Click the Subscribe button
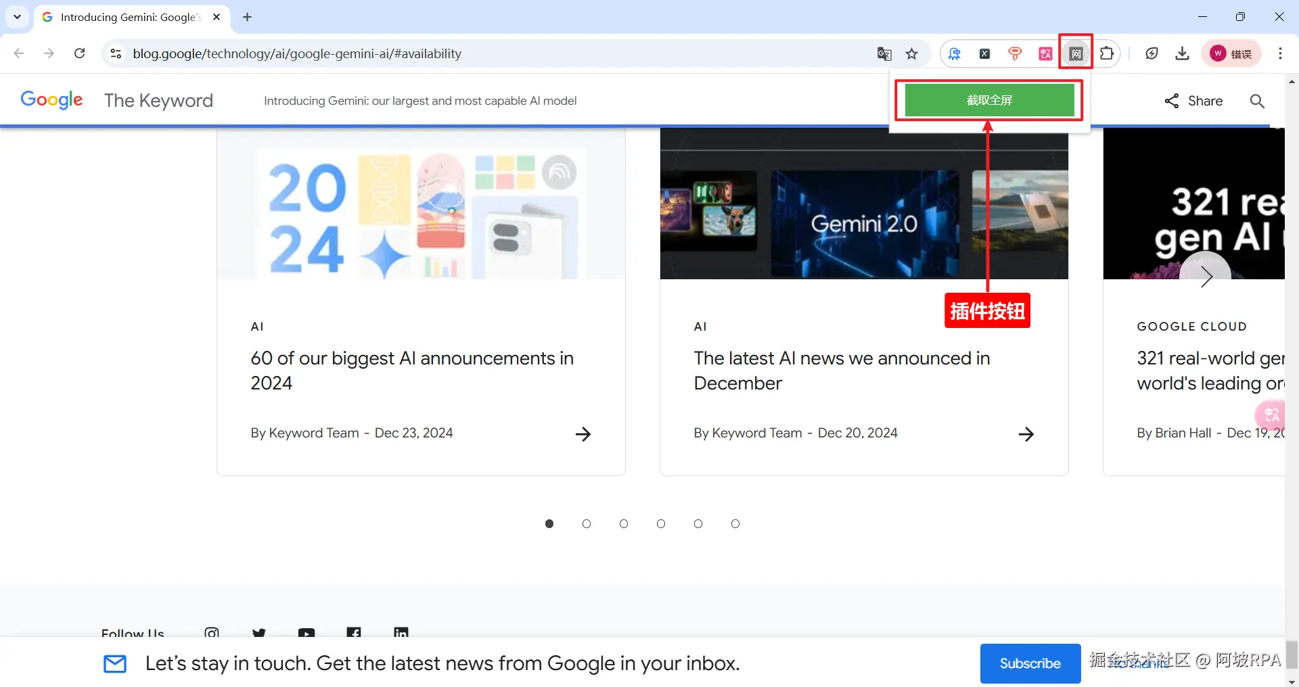1299x687 pixels. 1030,663
